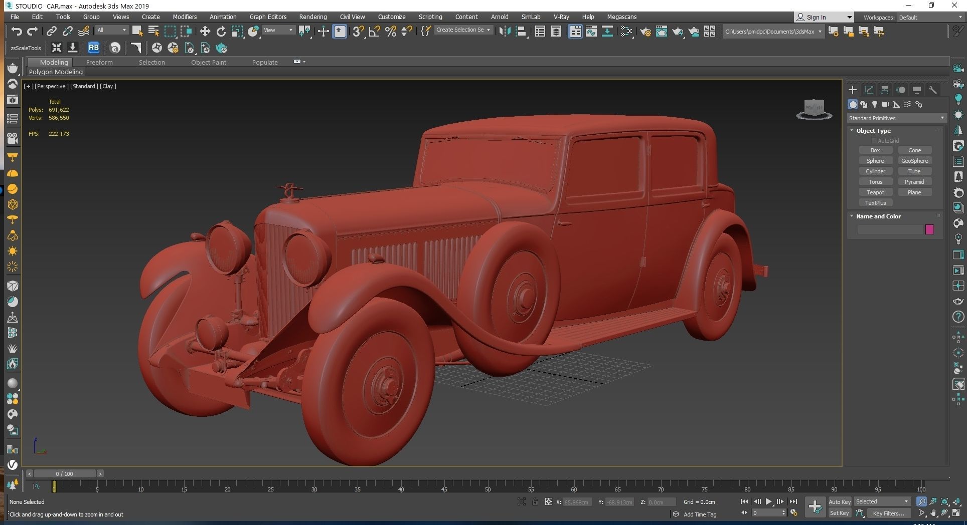The height and width of the screenshot is (525, 967).
Task: Switch to the Freeform ribbon tab
Action: (x=99, y=62)
